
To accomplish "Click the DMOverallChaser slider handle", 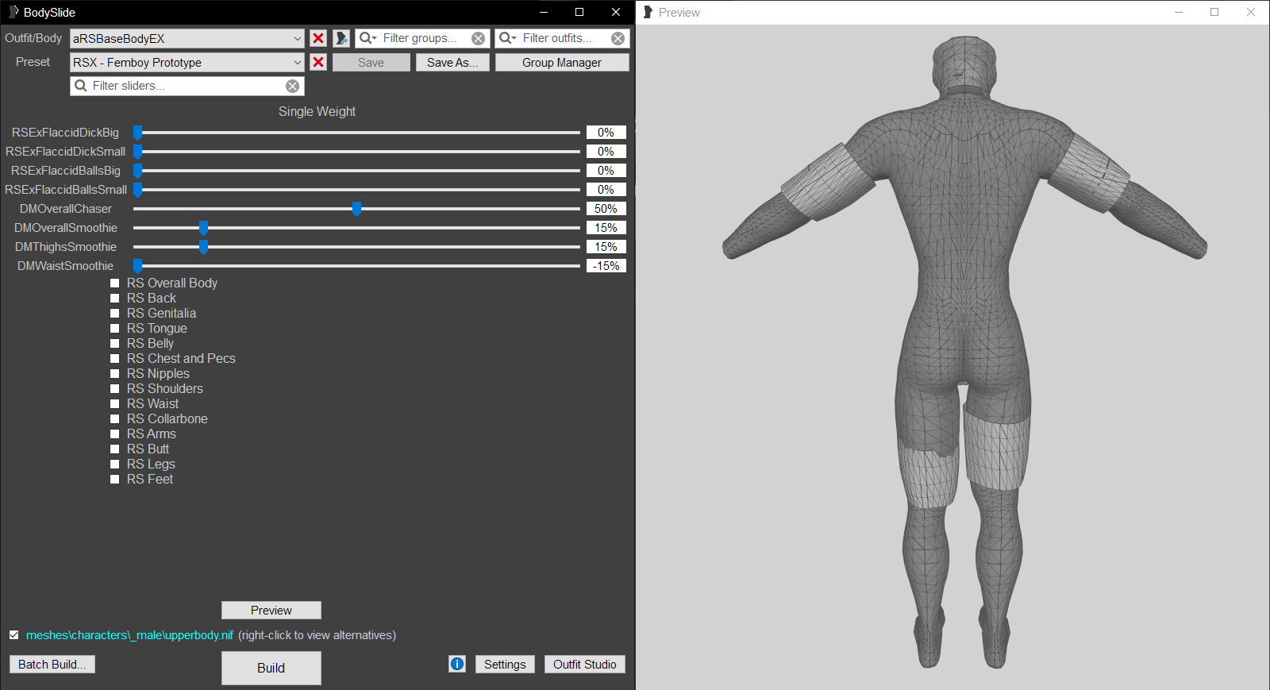I will click(356, 208).
